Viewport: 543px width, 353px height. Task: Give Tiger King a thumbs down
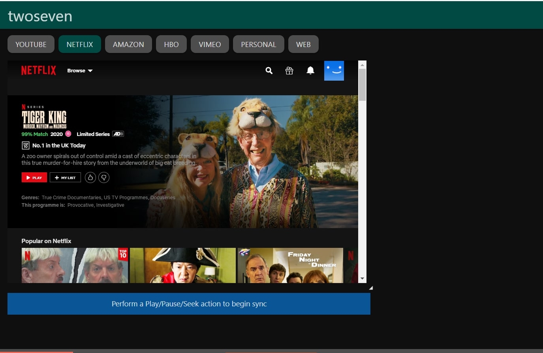tap(104, 177)
